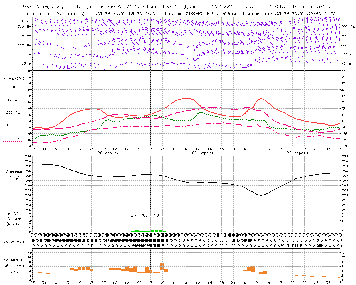Click the Td 2м dew point legend label
This screenshot has height=285, width=356.
pyautogui.click(x=13, y=100)
